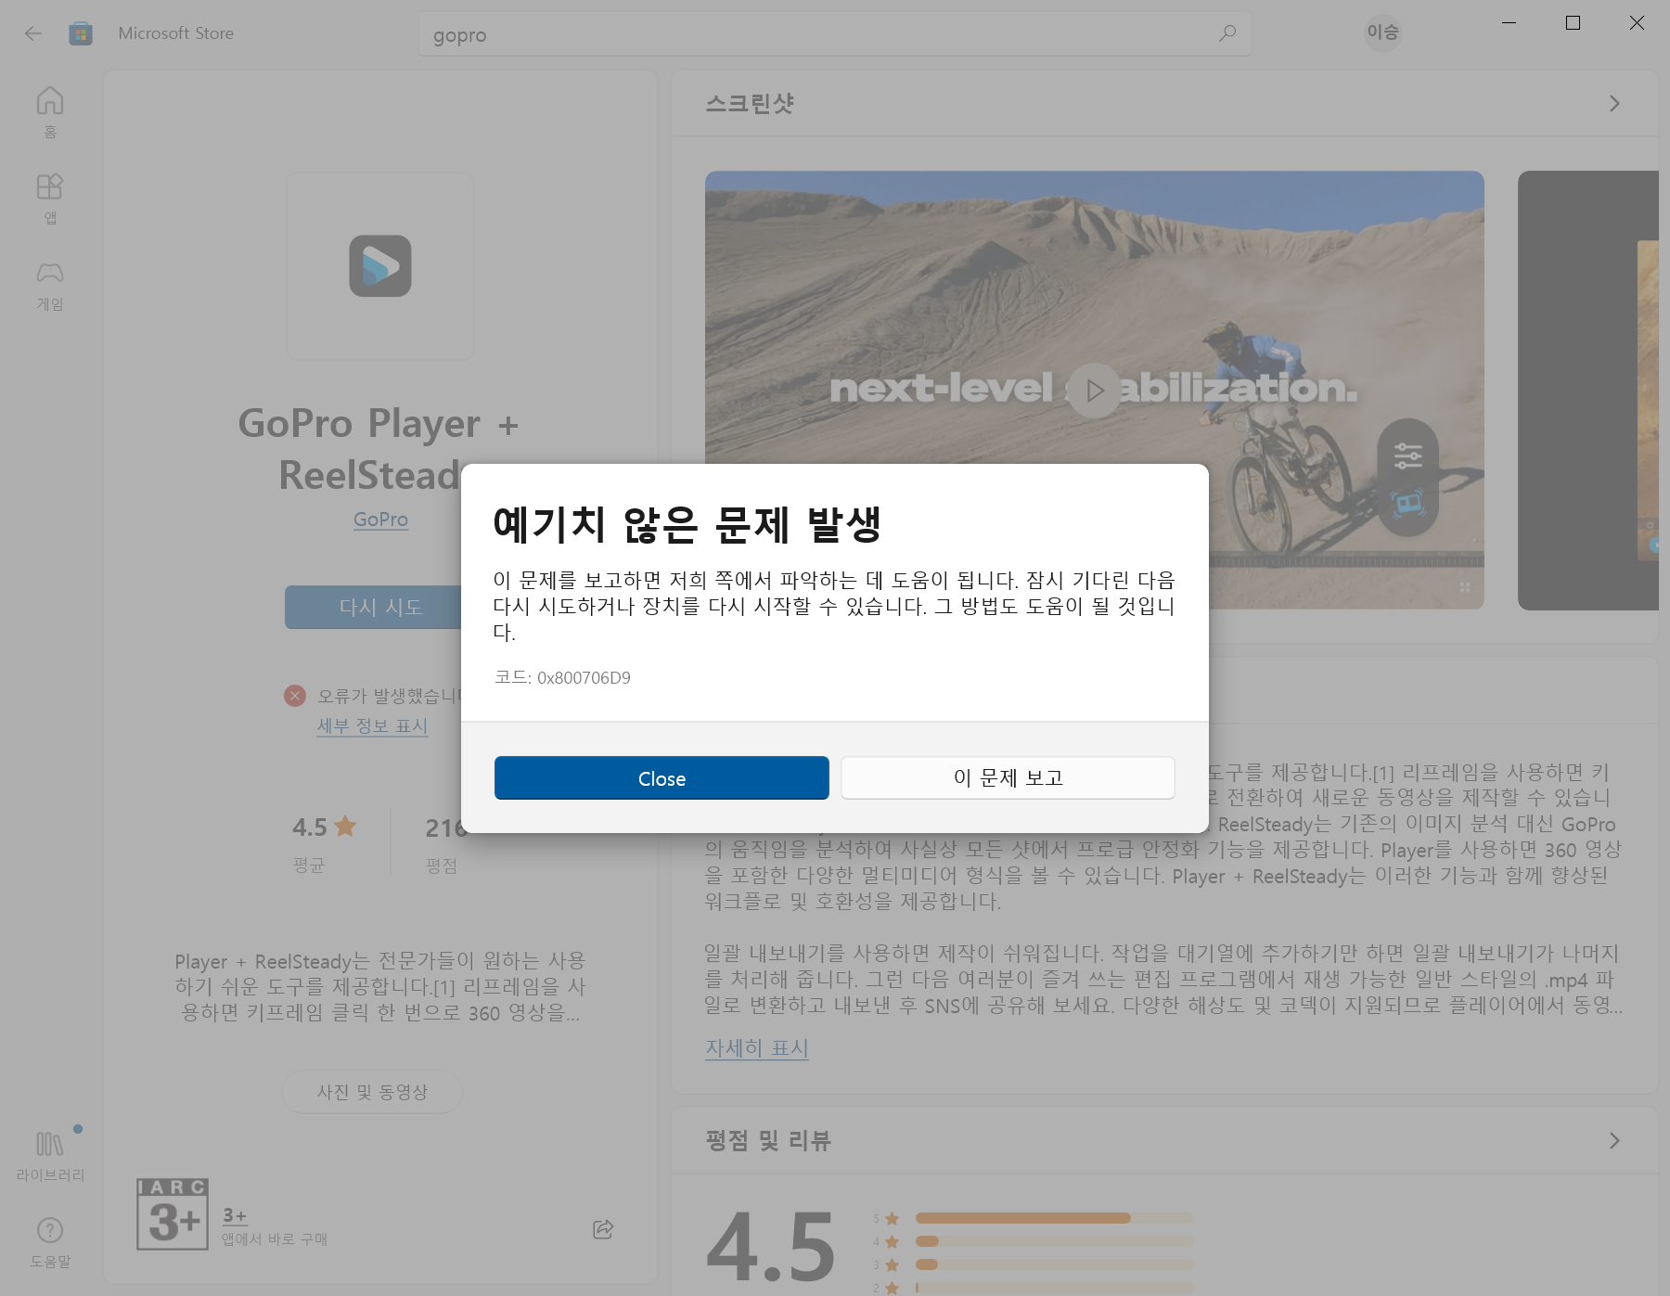Click the share icon
This screenshot has width=1670, height=1296.
603,1229
